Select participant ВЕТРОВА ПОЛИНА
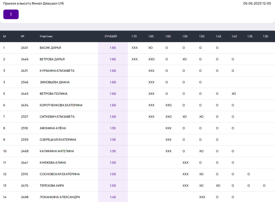 coord(53,94)
